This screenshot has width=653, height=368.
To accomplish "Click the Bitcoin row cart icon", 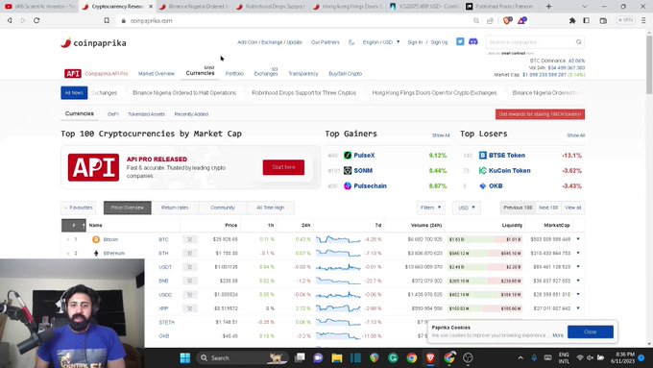I will (189, 239).
